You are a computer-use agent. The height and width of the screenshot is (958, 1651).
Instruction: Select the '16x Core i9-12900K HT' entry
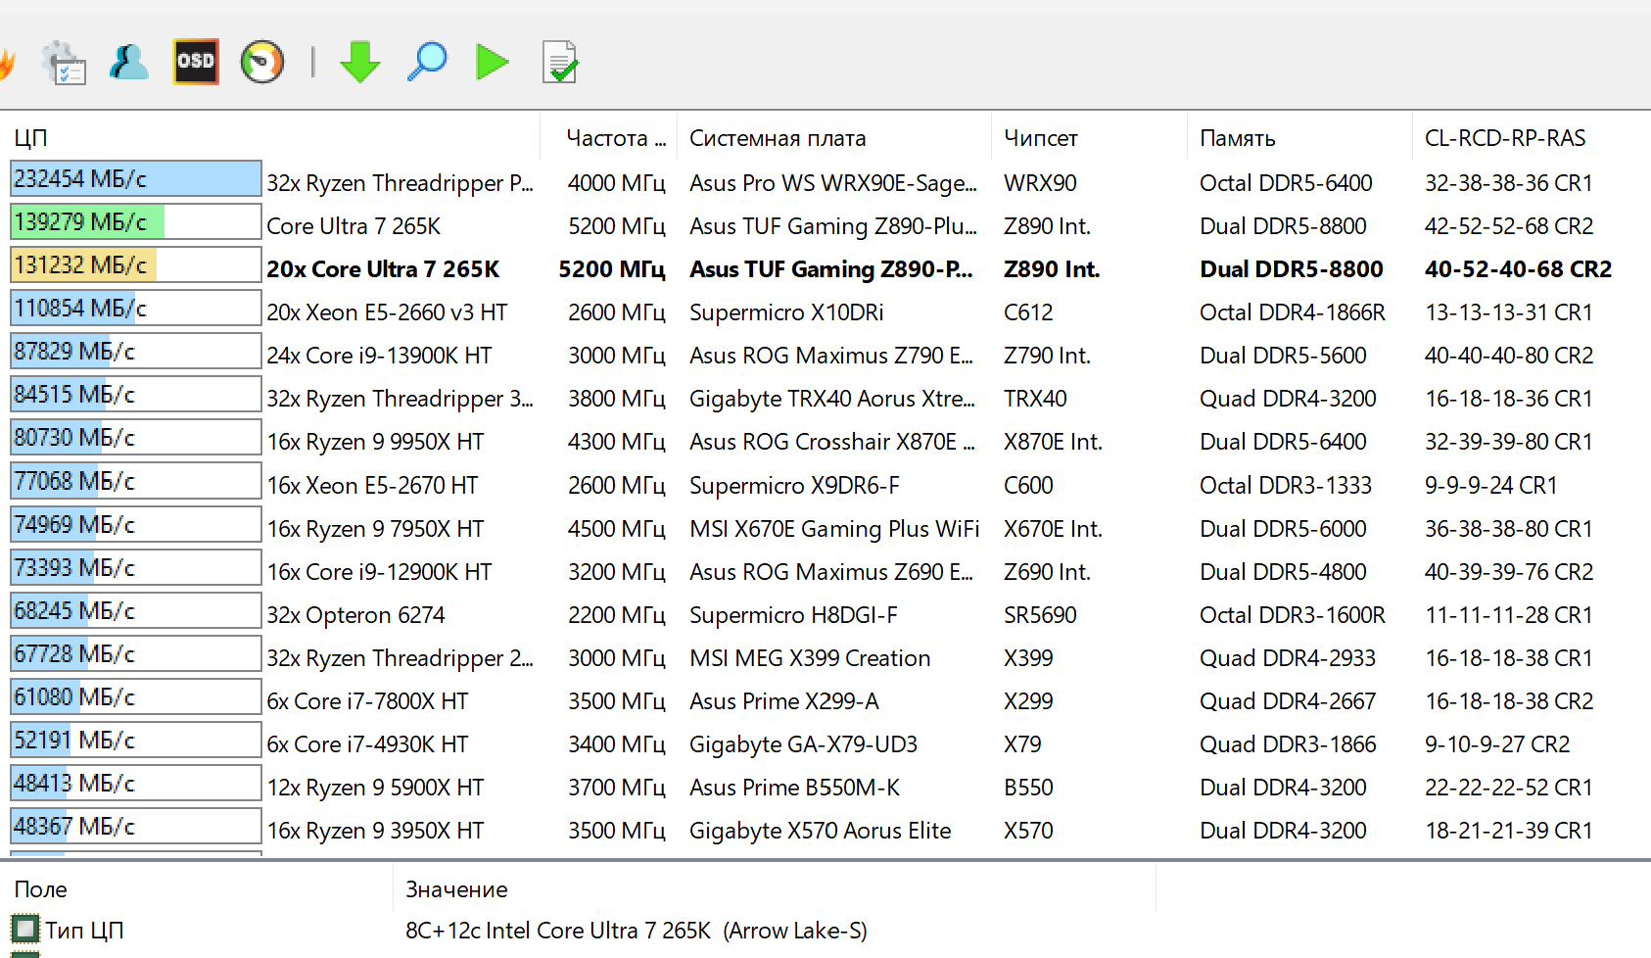379,572
